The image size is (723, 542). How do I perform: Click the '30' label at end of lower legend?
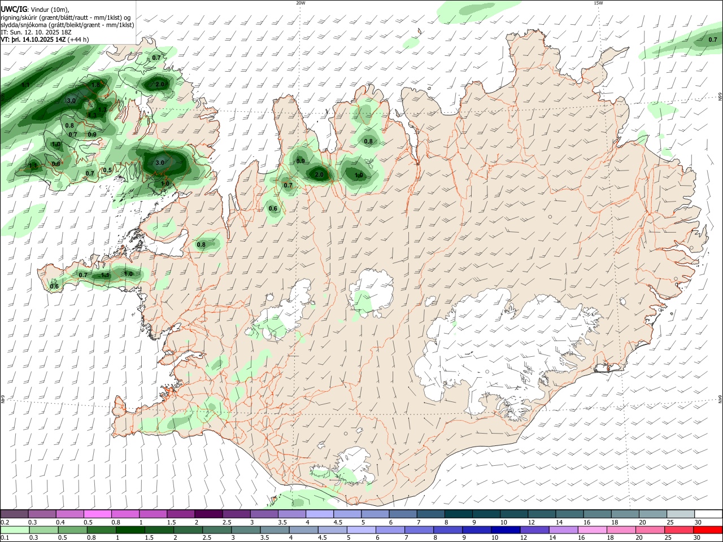pos(698,538)
